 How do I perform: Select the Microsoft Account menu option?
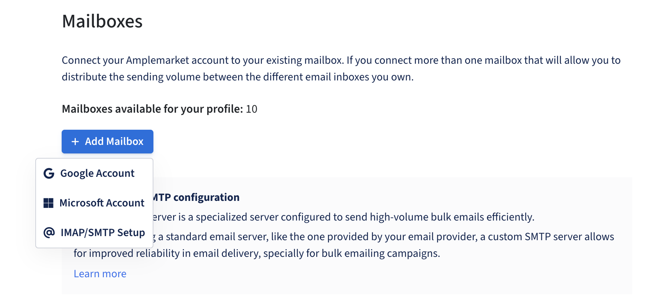coord(102,203)
